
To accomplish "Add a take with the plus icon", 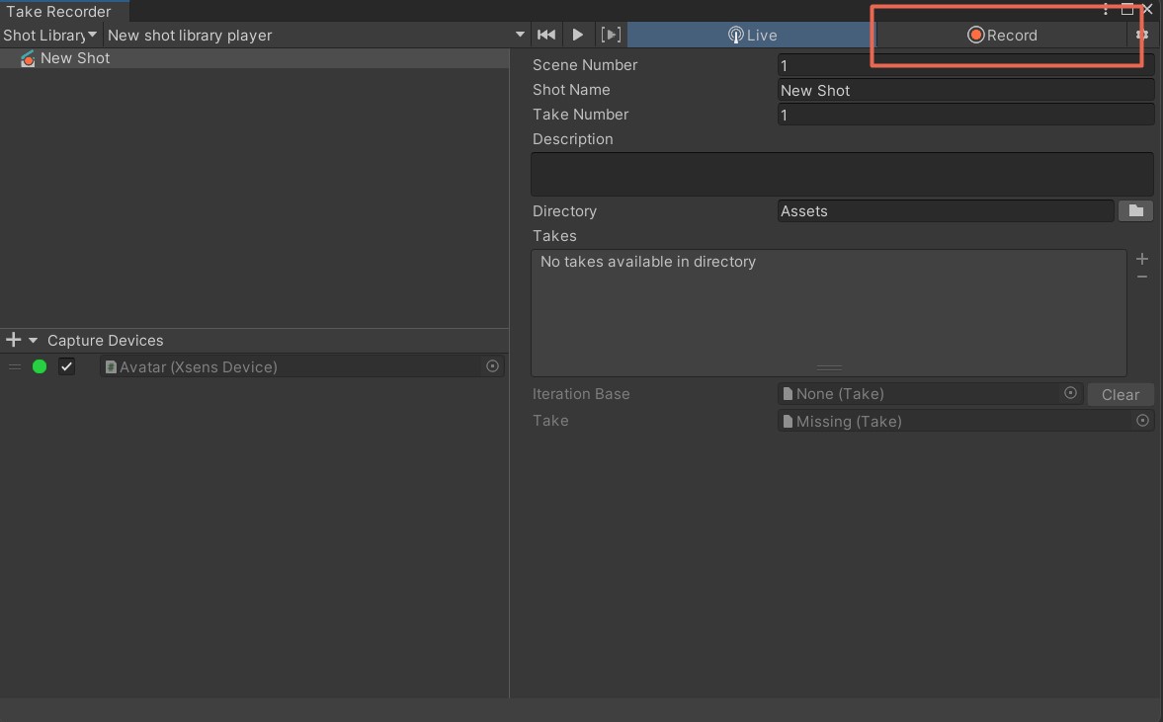I will coord(1141,259).
